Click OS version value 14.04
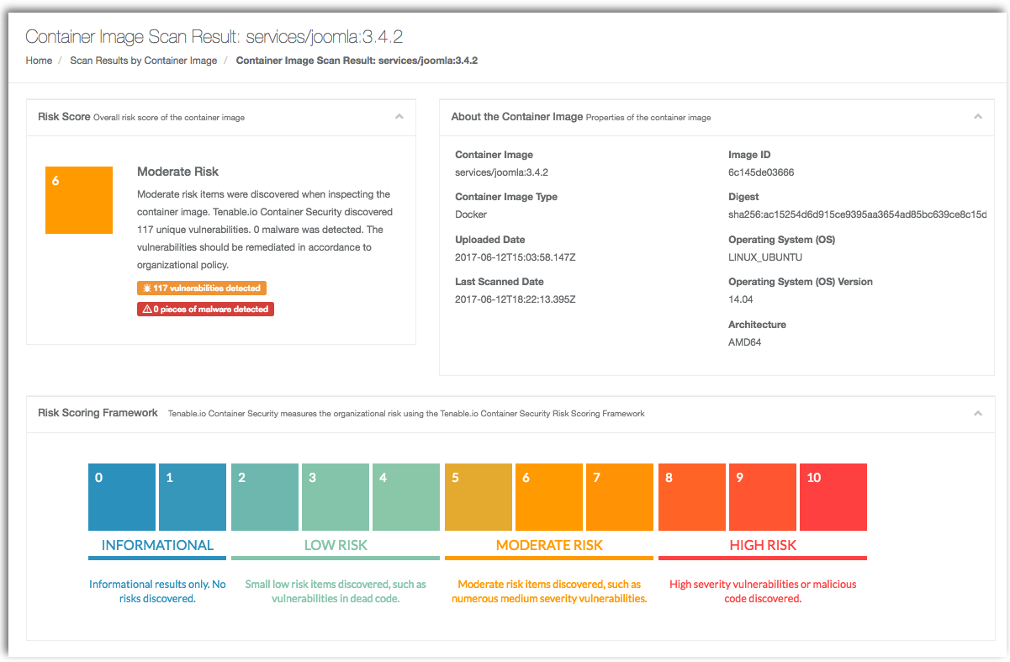Image resolution: width=1010 pixels, height=662 pixels. click(740, 299)
